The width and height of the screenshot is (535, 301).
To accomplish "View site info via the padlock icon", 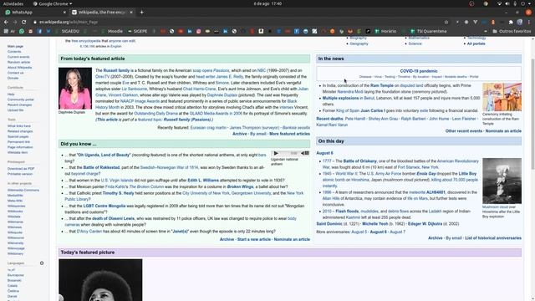I will [x=35, y=22].
